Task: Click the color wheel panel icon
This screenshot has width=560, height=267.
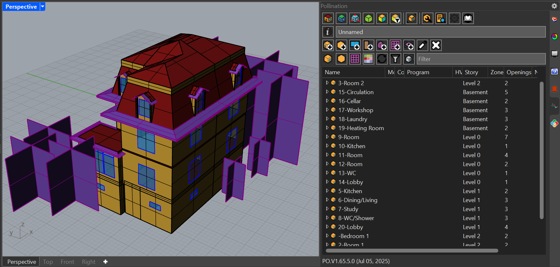Action: pos(555,36)
